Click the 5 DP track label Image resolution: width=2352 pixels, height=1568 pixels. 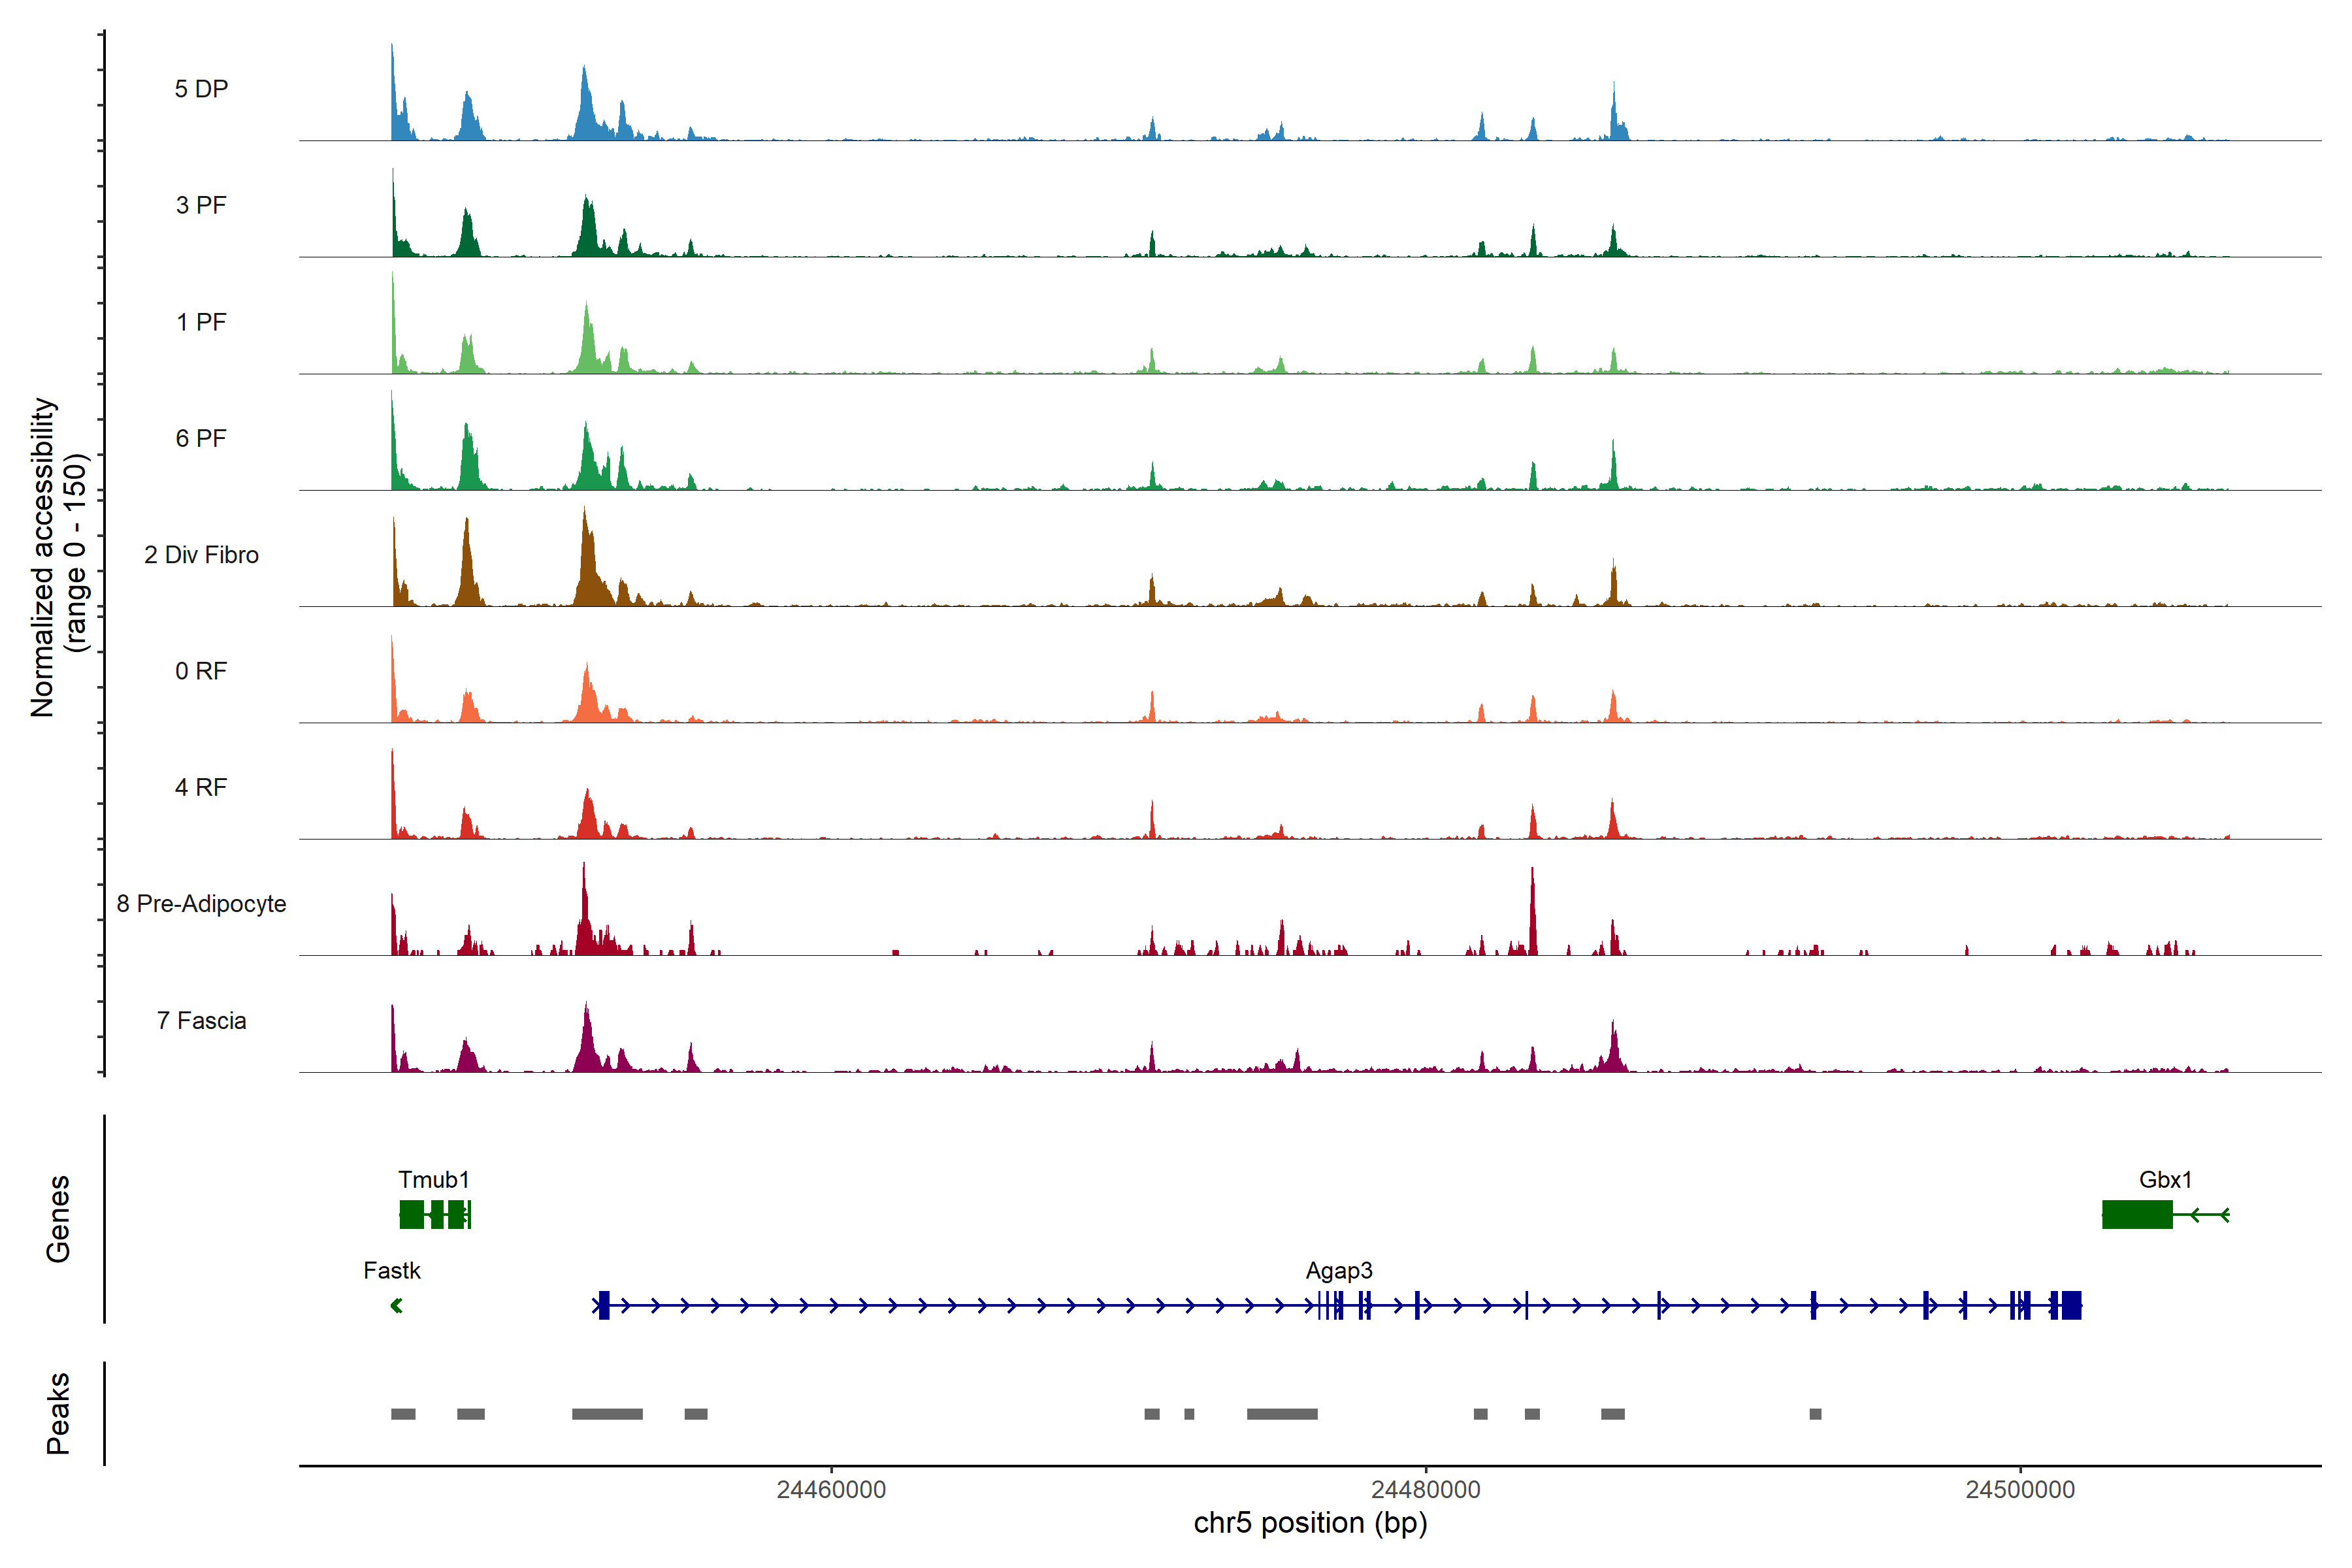pyautogui.click(x=201, y=89)
